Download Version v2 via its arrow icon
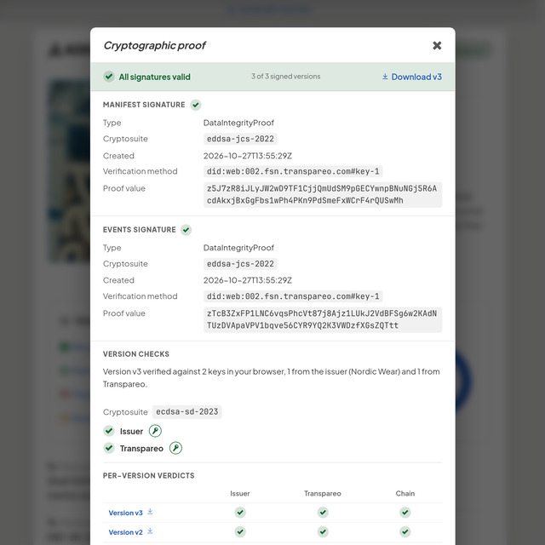Image resolution: width=545 pixels, height=545 pixels. point(150,531)
